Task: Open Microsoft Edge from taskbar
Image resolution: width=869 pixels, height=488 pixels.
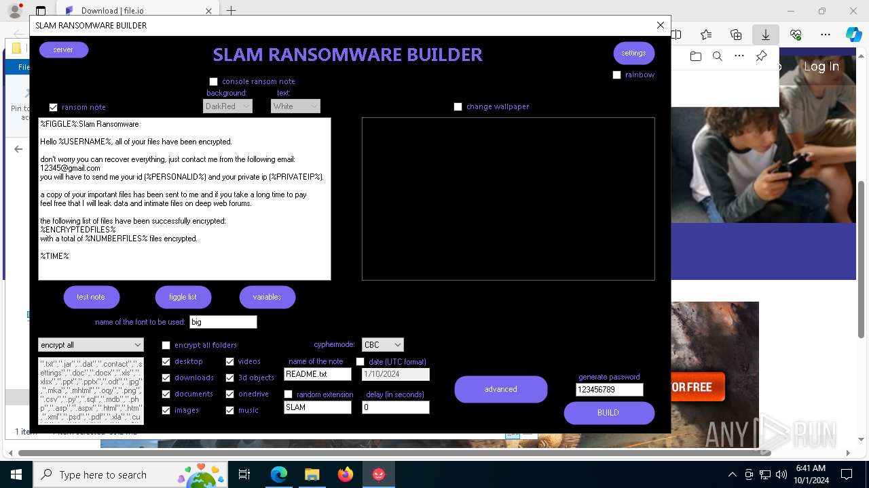Action: click(x=279, y=474)
